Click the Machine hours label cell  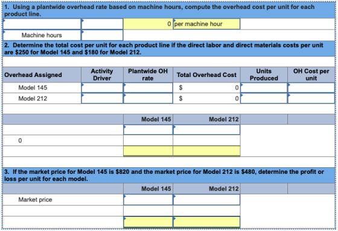tap(42, 35)
